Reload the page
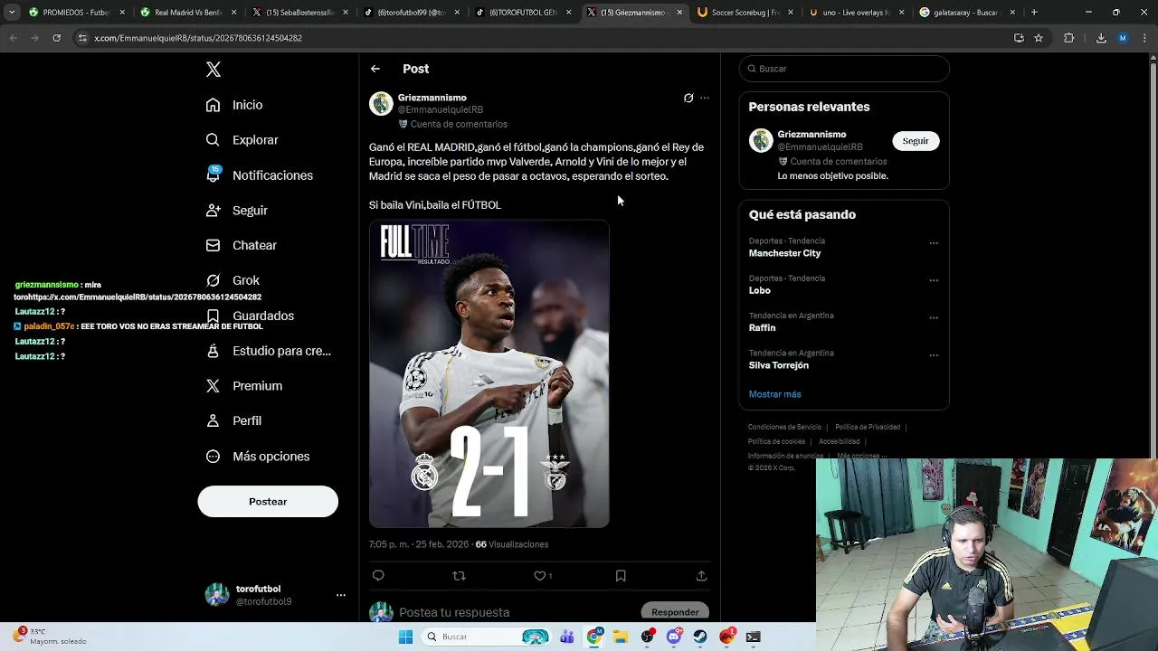Viewport: 1158px width, 651px height. [56, 38]
